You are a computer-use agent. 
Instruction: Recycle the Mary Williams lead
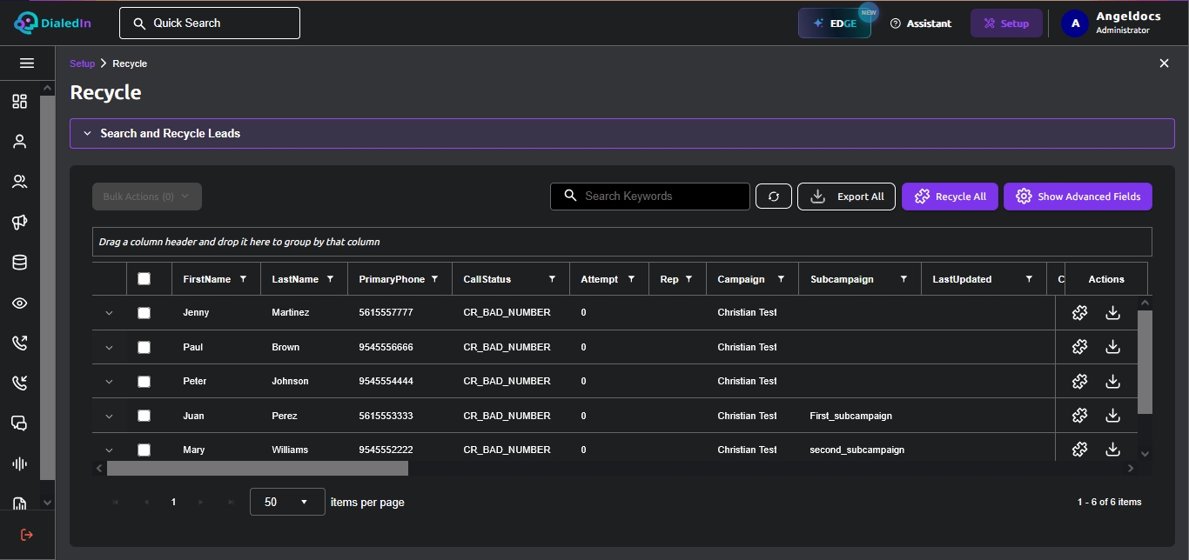tap(1080, 450)
